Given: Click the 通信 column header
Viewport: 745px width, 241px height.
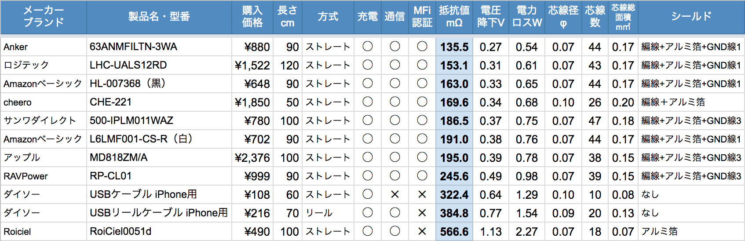Looking at the screenshot, I should 395,17.
